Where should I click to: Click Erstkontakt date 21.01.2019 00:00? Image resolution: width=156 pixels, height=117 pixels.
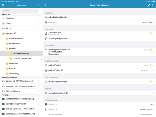pyautogui.click(x=146, y=109)
